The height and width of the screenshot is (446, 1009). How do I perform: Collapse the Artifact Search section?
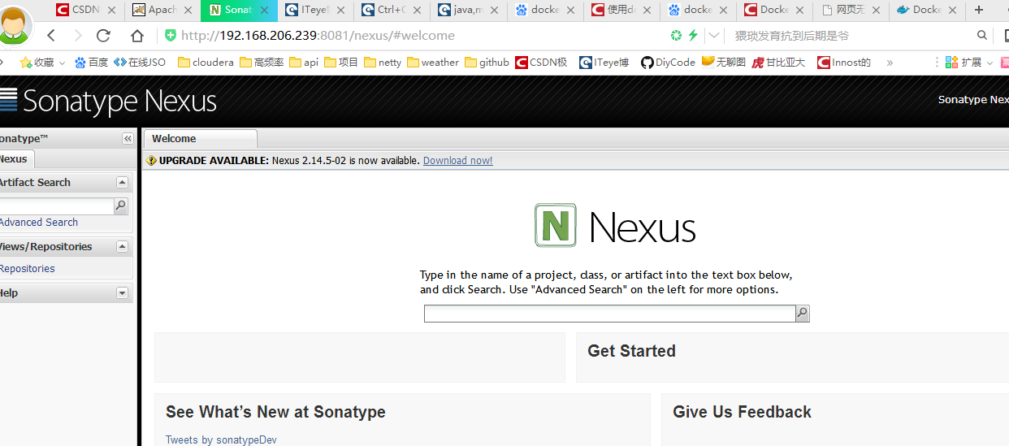click(122, 183)
